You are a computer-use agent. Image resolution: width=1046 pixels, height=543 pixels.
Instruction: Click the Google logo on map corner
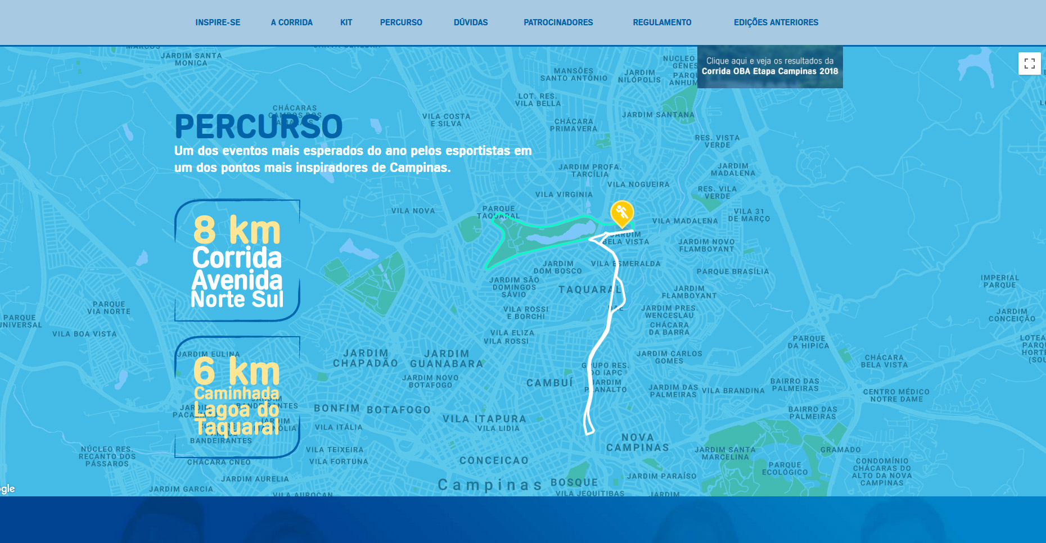[7, 488]
